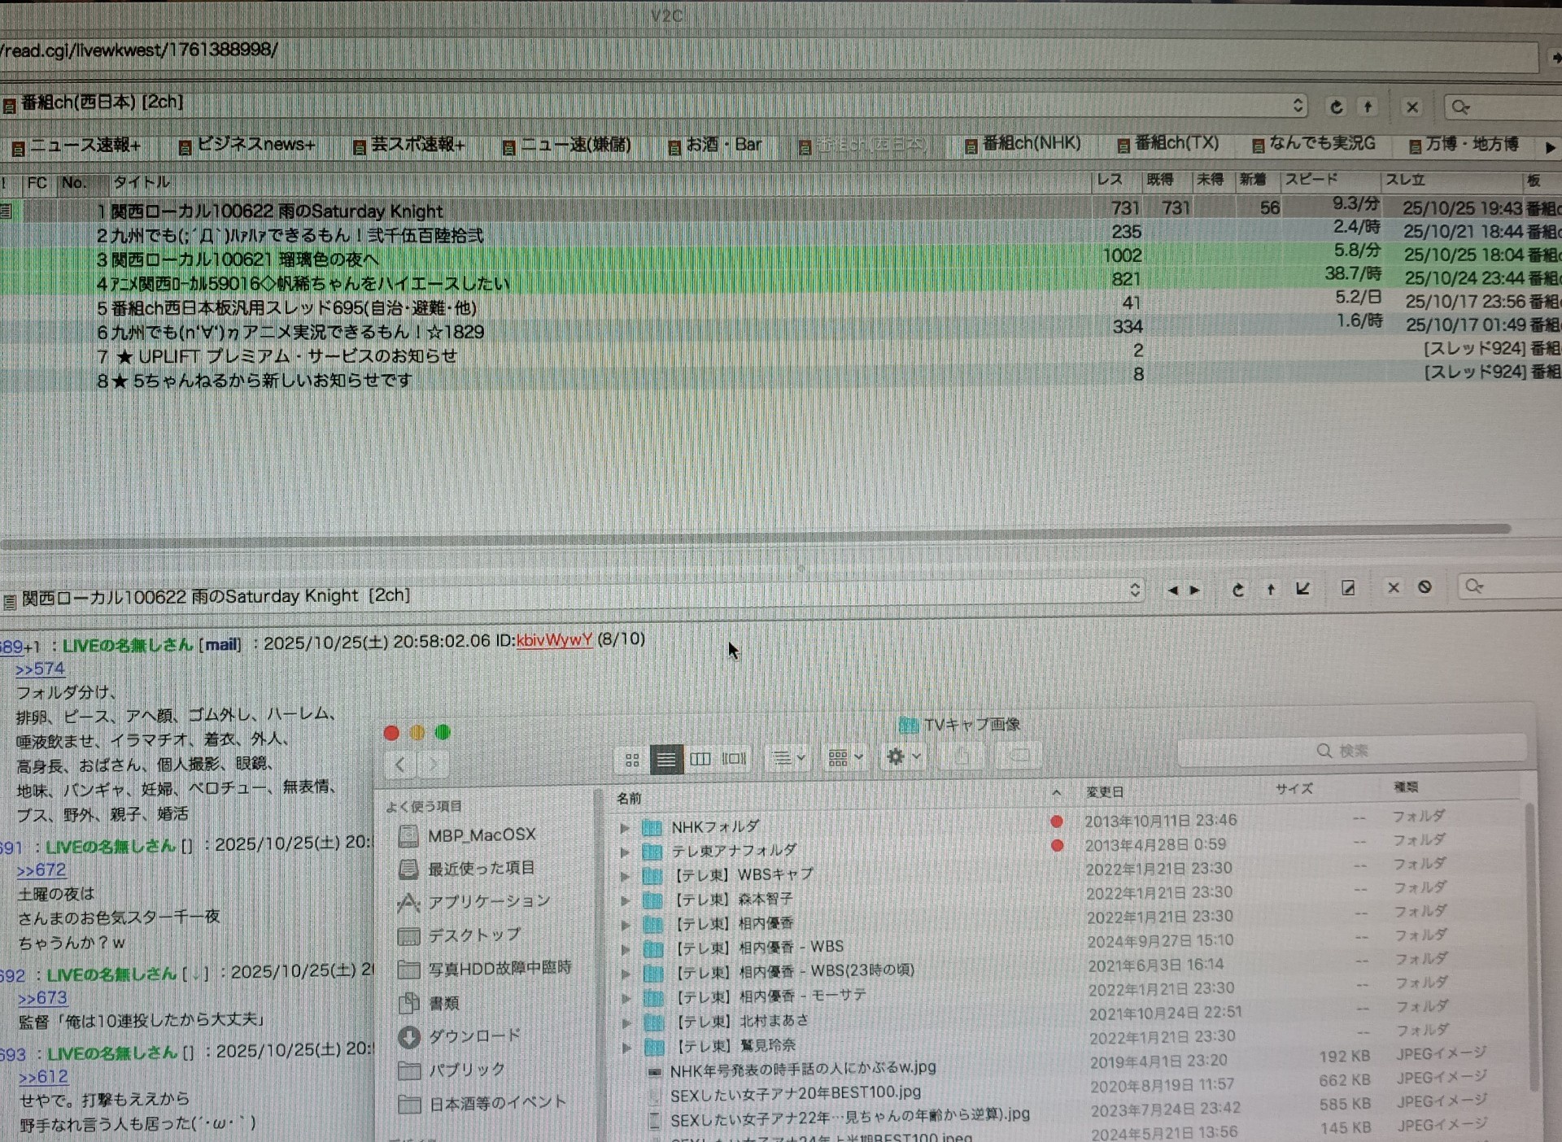Follow the >>574 anchor link
Image resolution: width=1562 pixels, height=1142 pixels.
(x=40, y=669)
